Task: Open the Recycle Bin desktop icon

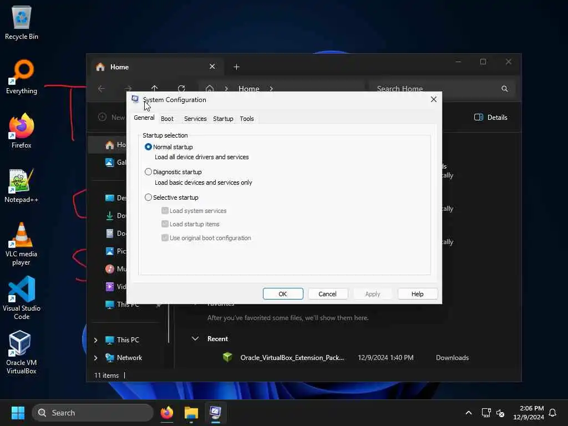Action: pos(22,22)
